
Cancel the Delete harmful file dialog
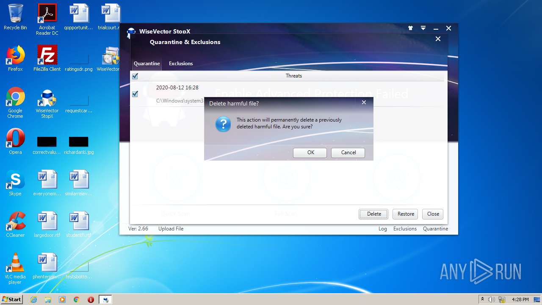(x=348, y=152)
